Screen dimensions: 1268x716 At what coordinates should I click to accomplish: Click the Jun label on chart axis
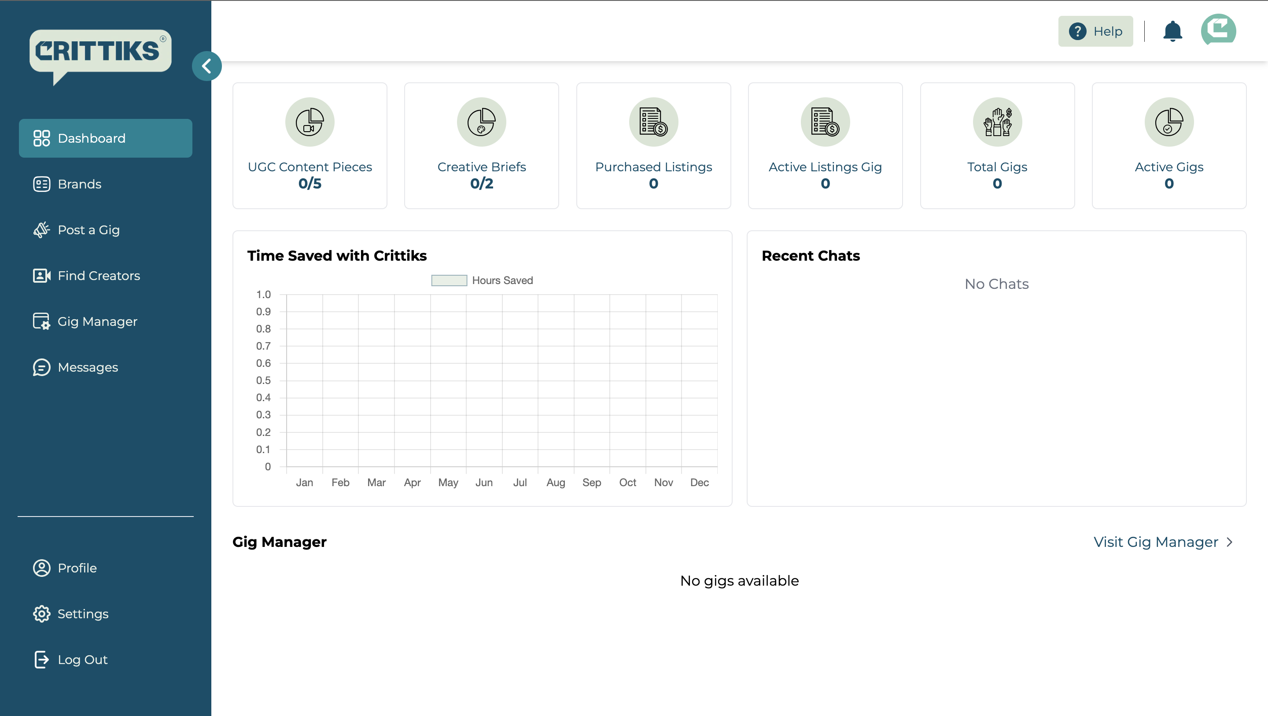(484, 483)
